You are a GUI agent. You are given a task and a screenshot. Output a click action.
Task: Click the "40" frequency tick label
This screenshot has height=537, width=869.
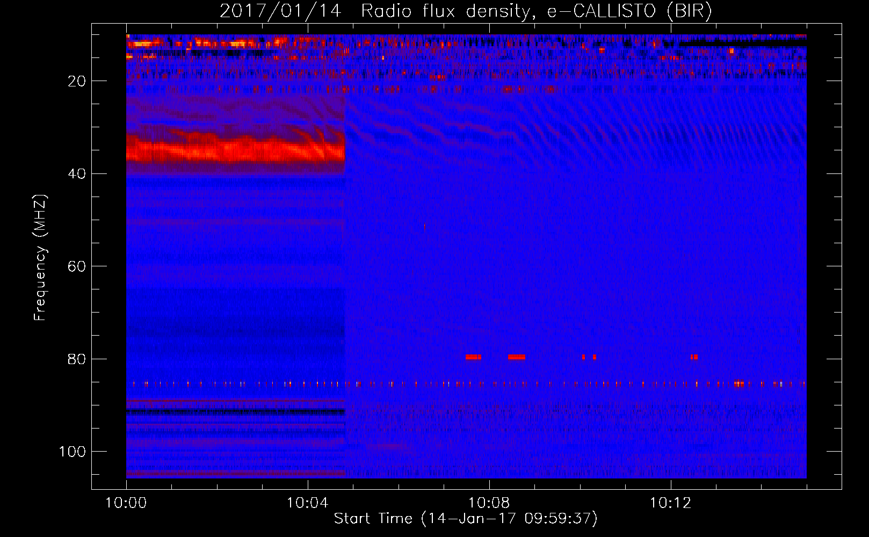pyautogui.click(x=77, y=174)
